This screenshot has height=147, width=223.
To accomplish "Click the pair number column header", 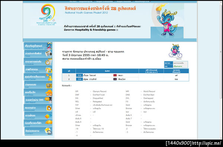I will click(x=69, y=71).
